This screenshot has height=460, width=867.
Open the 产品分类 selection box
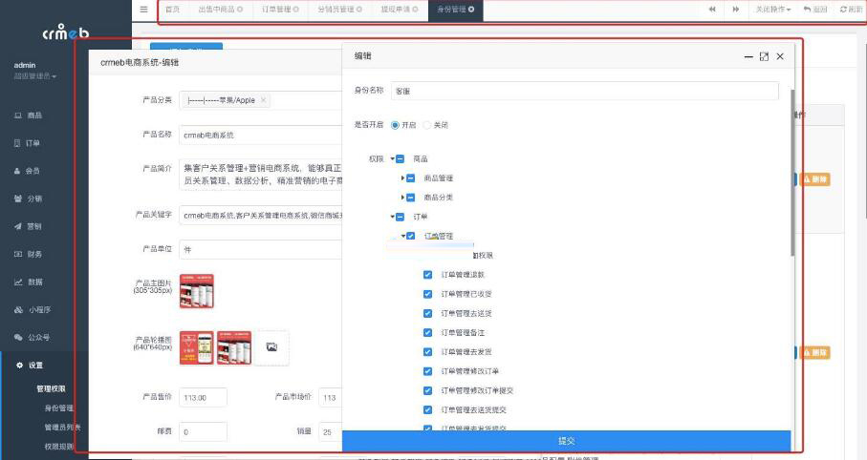[260, 100]
